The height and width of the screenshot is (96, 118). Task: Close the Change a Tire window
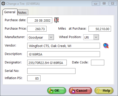[x=113, y=3]
